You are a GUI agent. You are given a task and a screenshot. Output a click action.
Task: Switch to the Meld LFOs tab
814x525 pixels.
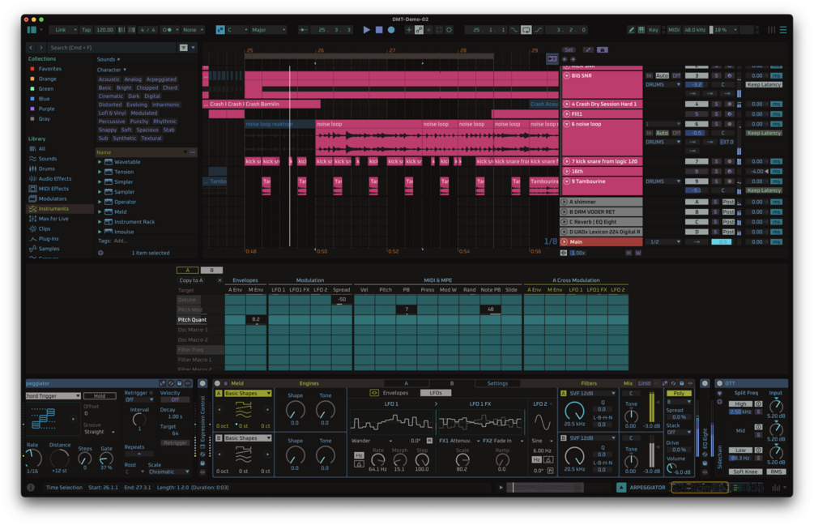tap(436, 393)
